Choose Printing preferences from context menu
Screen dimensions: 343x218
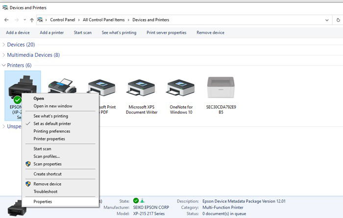51,131
